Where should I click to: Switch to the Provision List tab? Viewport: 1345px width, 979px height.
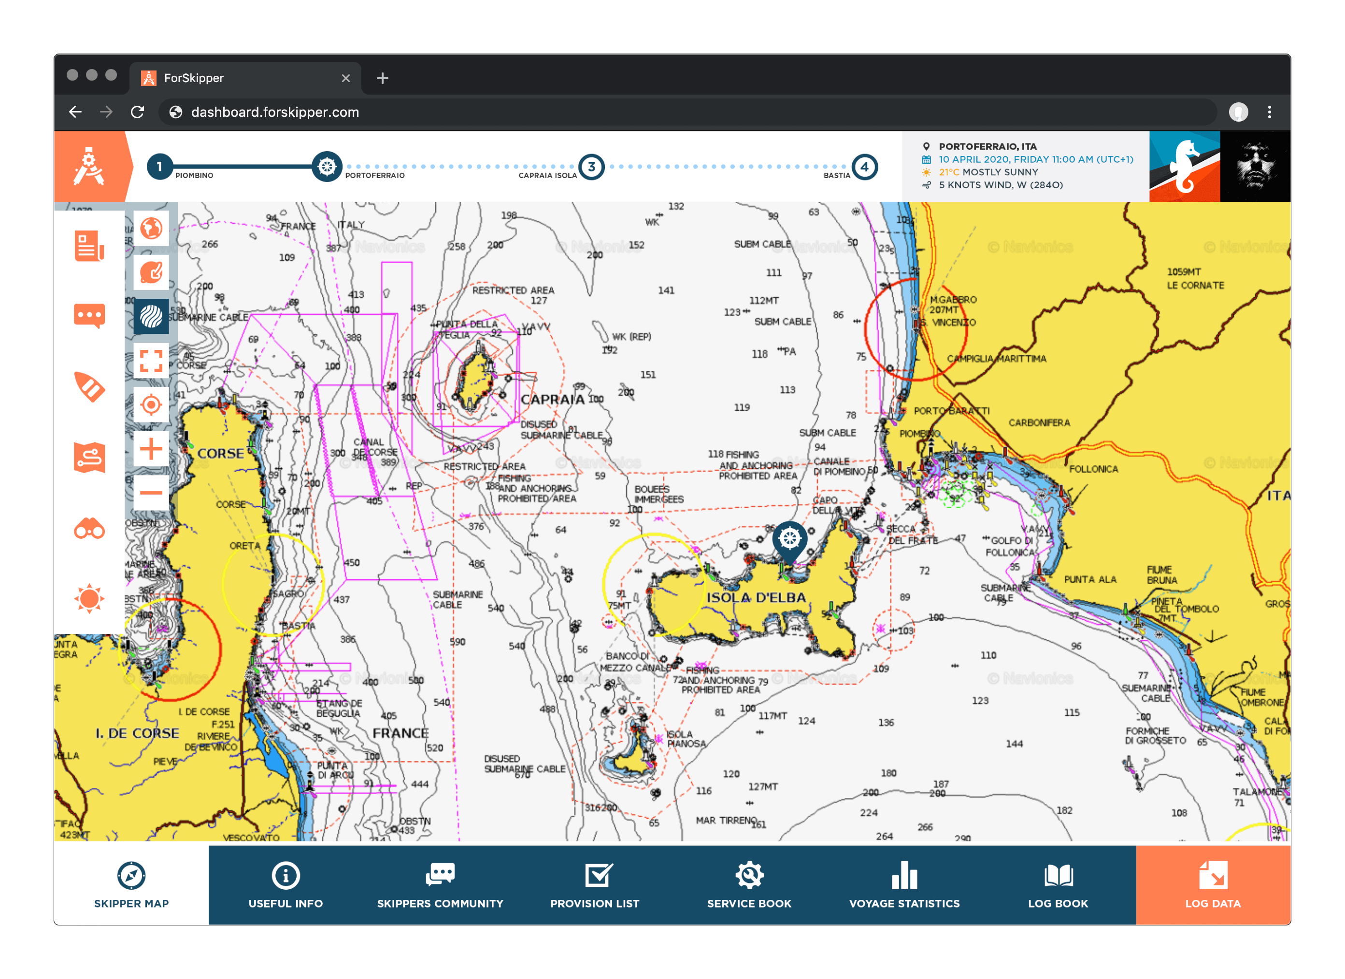[594, 885]
